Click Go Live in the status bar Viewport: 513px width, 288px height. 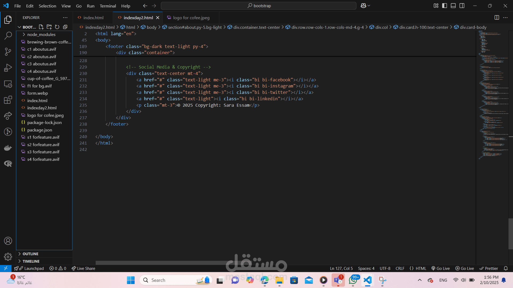[x=441, y=269]
